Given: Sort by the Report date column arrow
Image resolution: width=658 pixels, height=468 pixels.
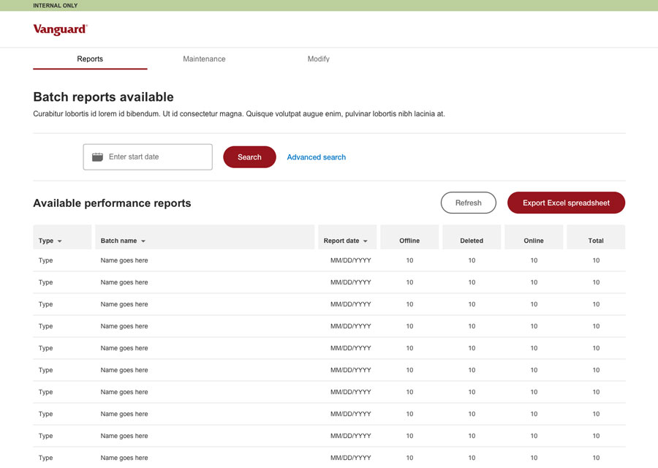Looking at the screenshot, I should pos(365,241).
